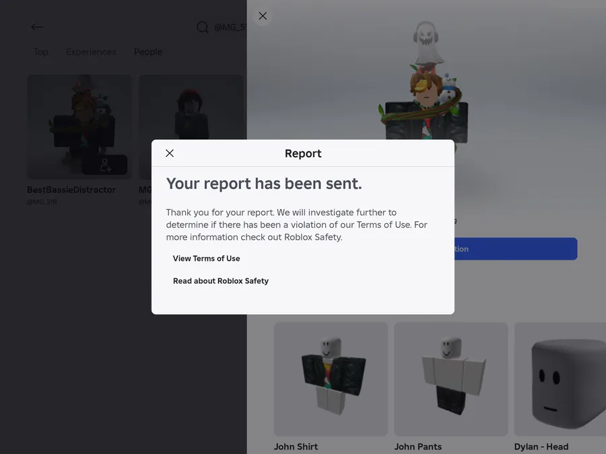The height and width of the screenshot is (454, 606).
Task: Open second search result avatar thumbnail
Action: pos(191,107)
